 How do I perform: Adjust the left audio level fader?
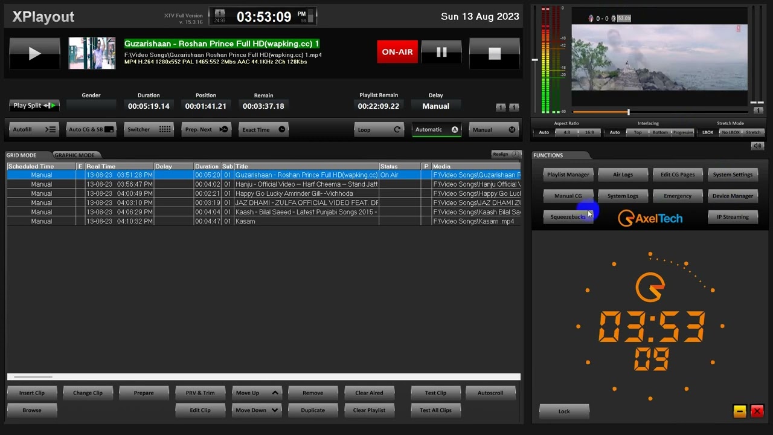point(534,60)
